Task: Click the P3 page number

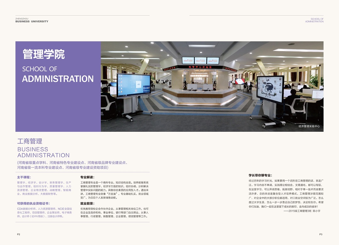Action: click(x=321, y=234)
